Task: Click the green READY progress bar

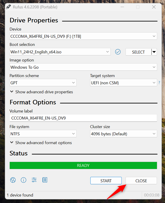Action: (83, 165)
